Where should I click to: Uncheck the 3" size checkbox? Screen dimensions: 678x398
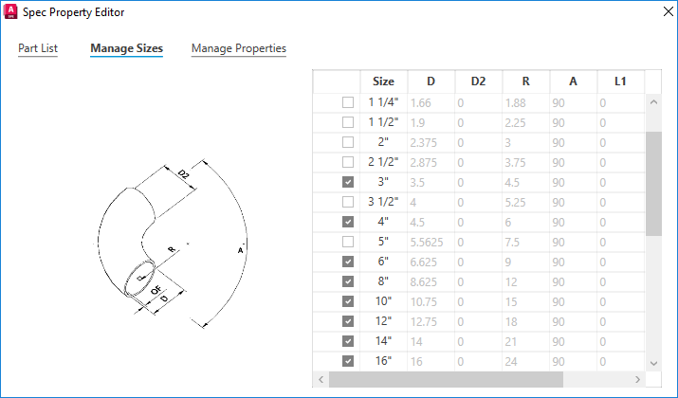348,182
